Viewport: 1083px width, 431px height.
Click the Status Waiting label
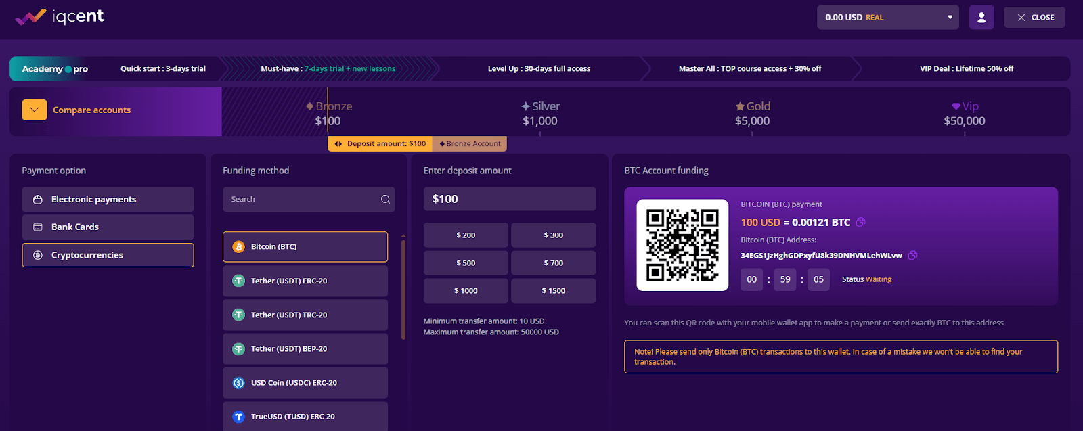(866, 279)
